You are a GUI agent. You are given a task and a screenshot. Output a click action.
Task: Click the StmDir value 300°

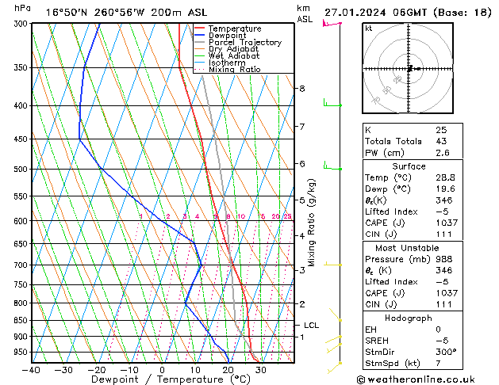click(446, 352)
